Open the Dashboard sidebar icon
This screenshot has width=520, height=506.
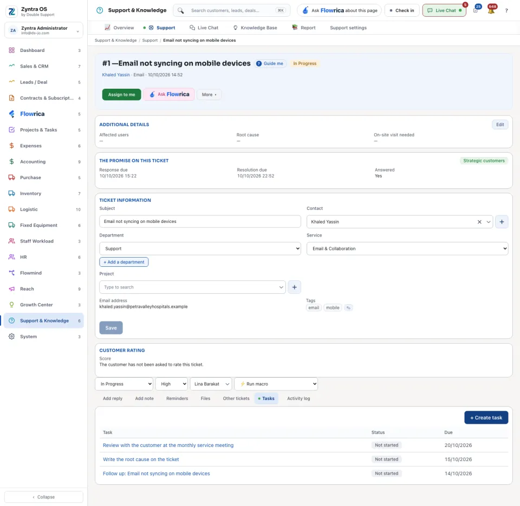coord(11,50)
